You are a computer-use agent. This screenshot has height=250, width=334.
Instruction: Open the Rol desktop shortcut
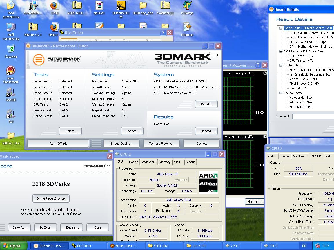11,116
